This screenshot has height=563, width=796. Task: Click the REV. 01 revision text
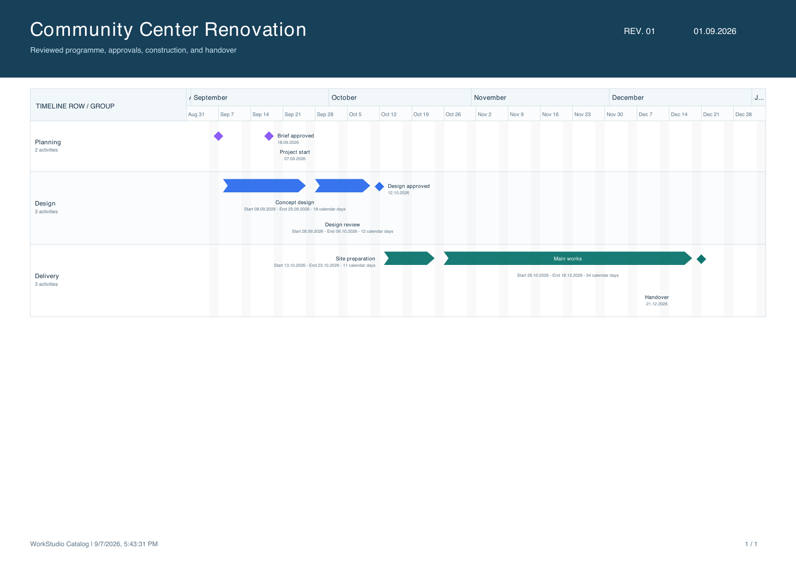(x=639, y=31)
